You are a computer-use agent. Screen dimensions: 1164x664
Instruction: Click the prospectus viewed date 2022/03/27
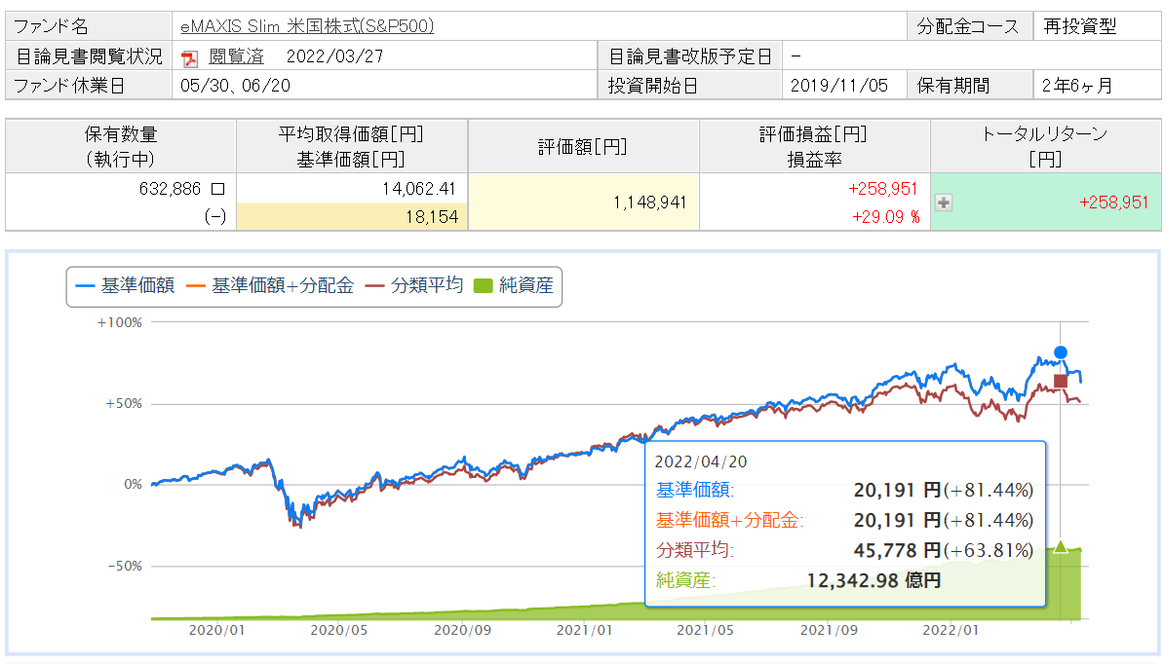click(334, 56)
